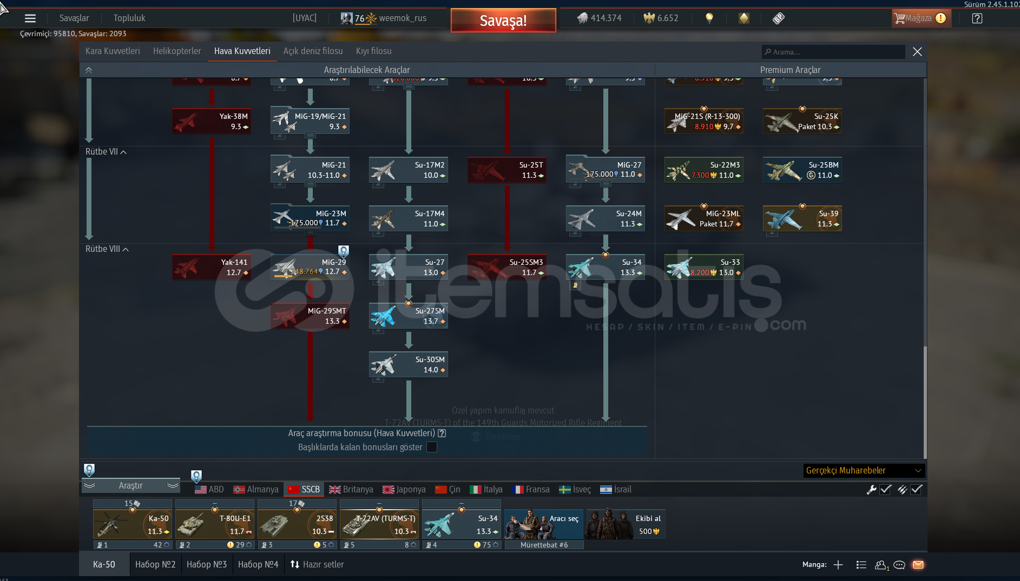Screen dimensions: 1020x581
Task: Switch to Набор №2 preset
Action: pyautogui.click(x=155, y=564)
